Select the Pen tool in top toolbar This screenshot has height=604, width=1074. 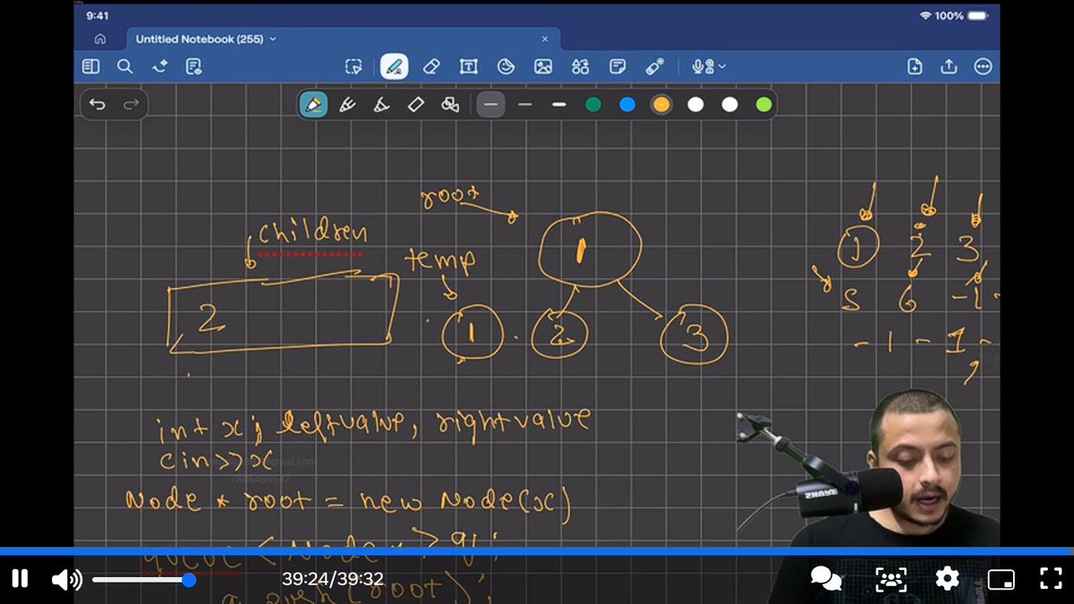point(394,66)
